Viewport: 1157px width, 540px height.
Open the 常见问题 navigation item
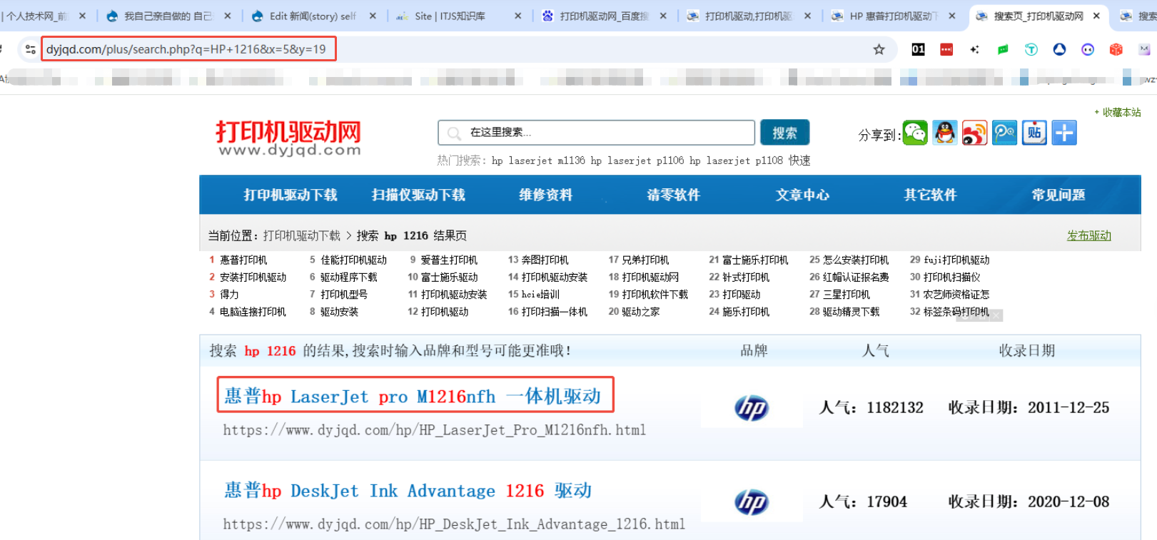pyautogui.click(x=1059, y=195)
